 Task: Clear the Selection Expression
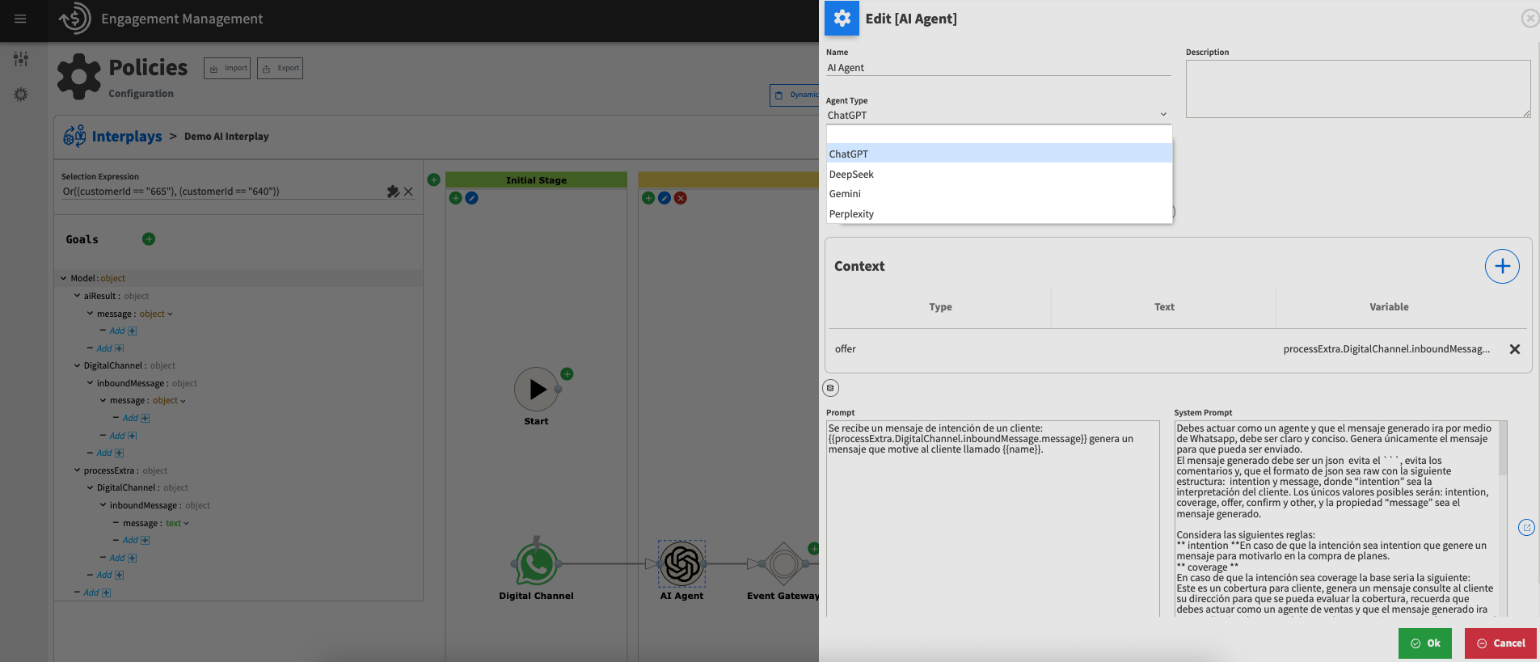408,192
